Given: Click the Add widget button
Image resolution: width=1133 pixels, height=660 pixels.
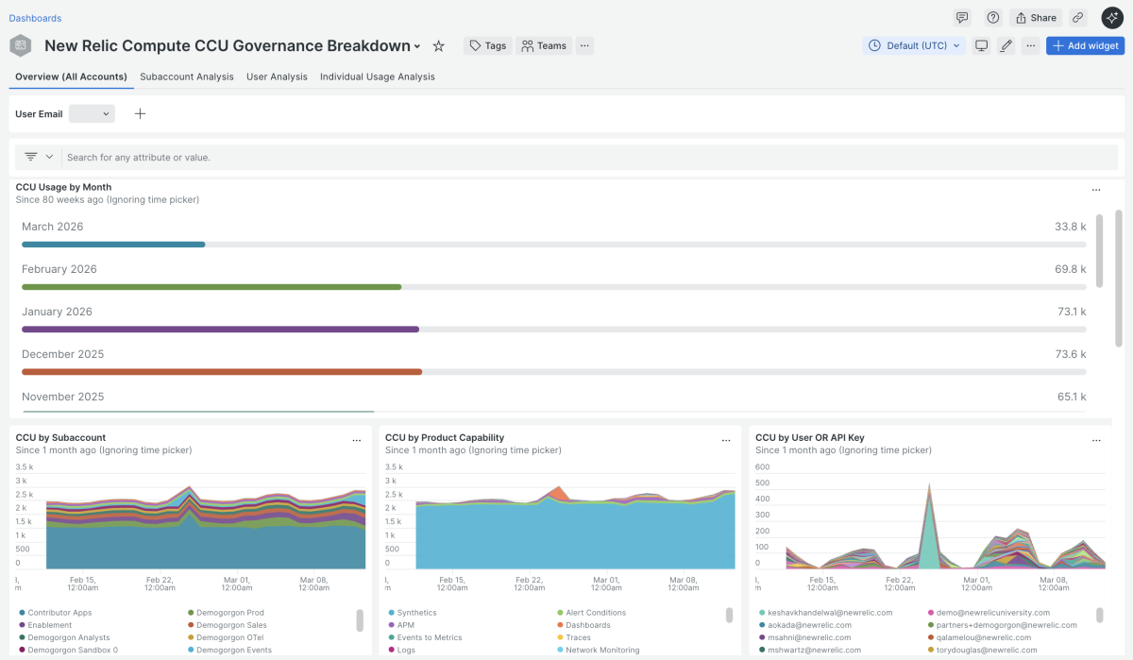Looking at the screenshot, I should [x=1084, y=45].
